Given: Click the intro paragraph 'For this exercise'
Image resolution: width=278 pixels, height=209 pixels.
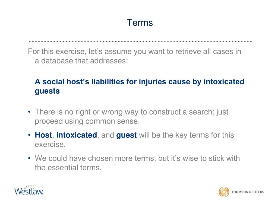Looking at the screenshot, I should click(x=134, y=56).
